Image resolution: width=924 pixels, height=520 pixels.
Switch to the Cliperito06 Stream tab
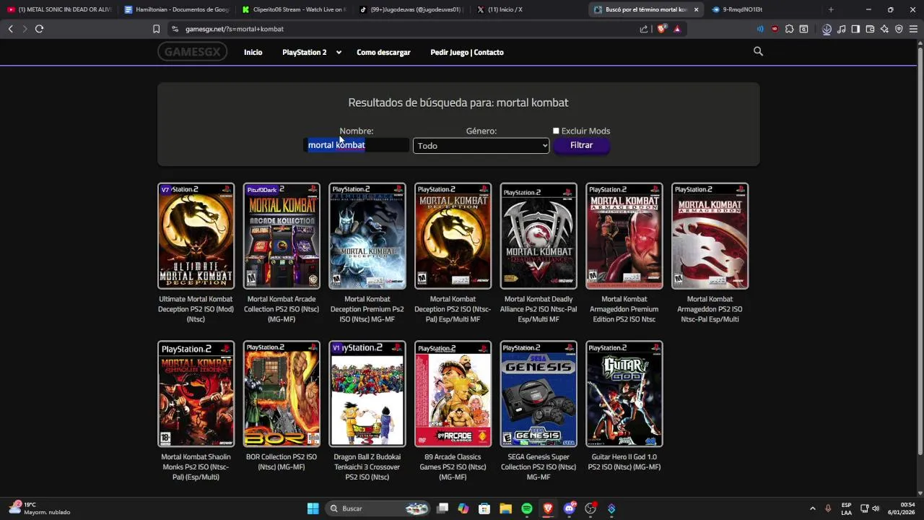pos(293,9)
